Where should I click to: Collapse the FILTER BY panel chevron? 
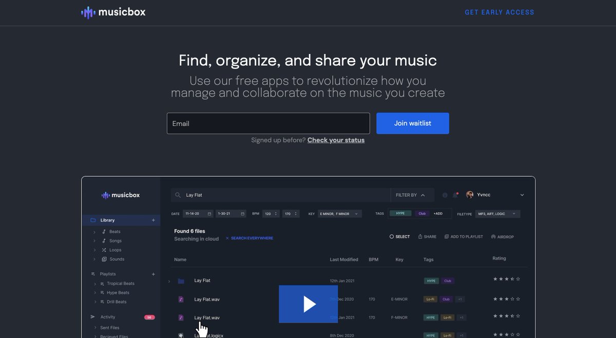point(423,195)
